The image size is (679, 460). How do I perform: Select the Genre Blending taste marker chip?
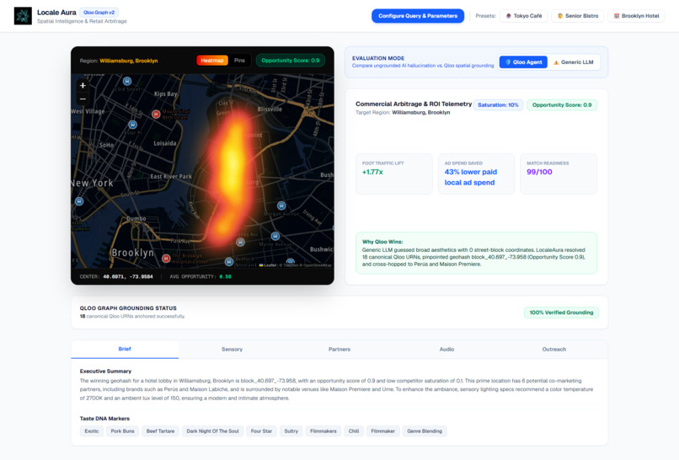[x=425, y=431]
